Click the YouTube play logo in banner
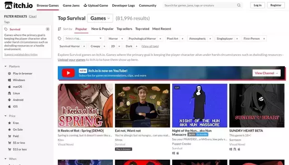Screen dimensions: 289x165 pyautogui.click(x=68, y=73)
